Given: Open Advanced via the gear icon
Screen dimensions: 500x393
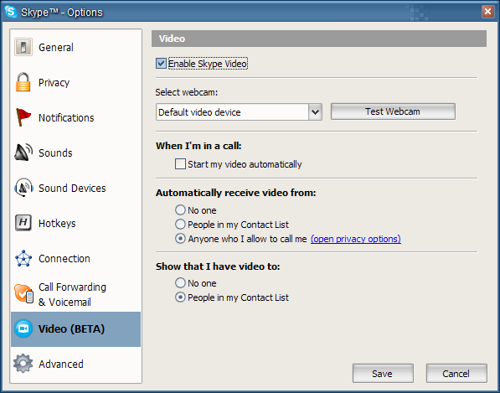Looking at the screenshot, I should pos(23,364).
